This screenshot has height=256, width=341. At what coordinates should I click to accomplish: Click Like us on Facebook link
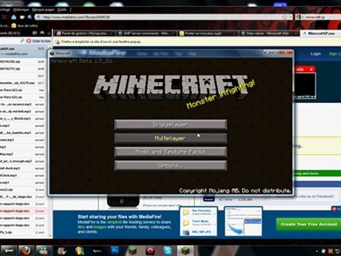[x=316, y=196]
